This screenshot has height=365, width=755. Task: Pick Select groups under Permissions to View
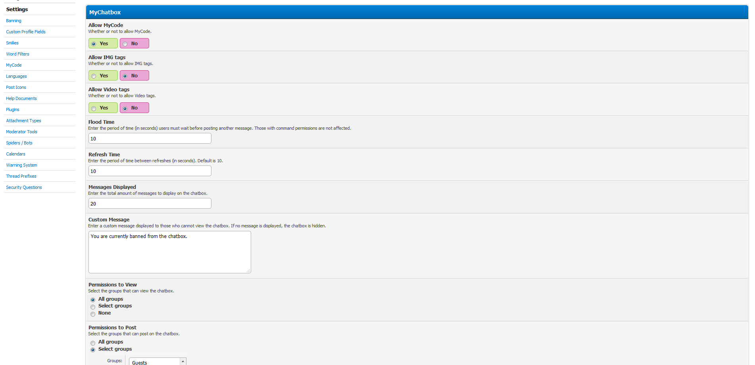[x=93, y=307]
